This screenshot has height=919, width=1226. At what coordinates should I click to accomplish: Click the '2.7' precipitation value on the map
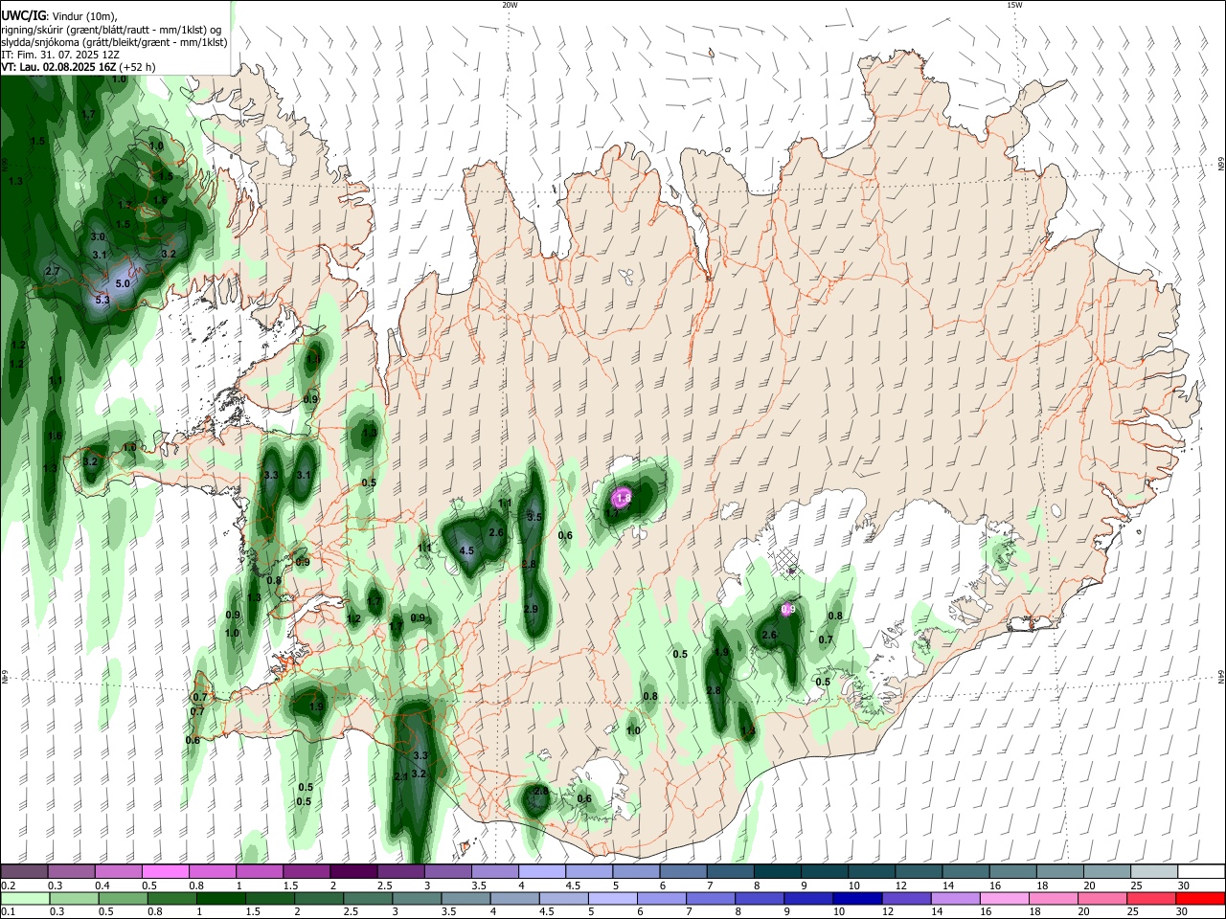53,272
